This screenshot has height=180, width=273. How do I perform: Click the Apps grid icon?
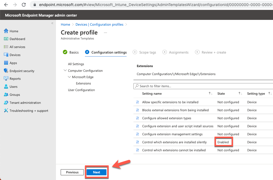coord(6,63)
